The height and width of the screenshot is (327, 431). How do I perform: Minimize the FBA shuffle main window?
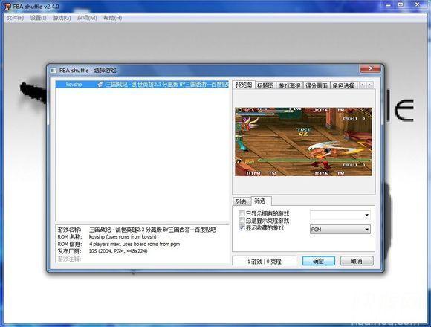click(x=389, y=4)
